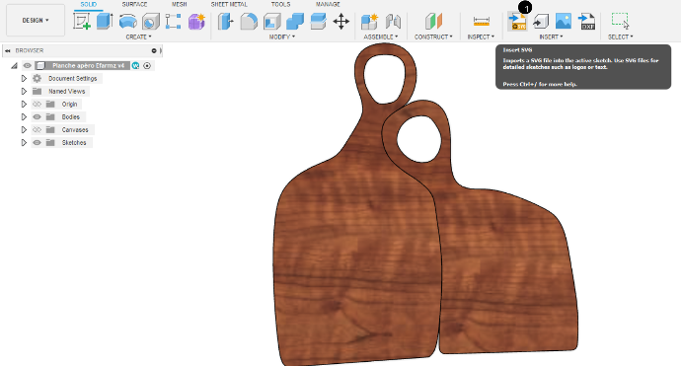This screenshot has height=366, width=681.
Task: Click the Rectangular Pattern icon
Action: (x=174, y=21)
